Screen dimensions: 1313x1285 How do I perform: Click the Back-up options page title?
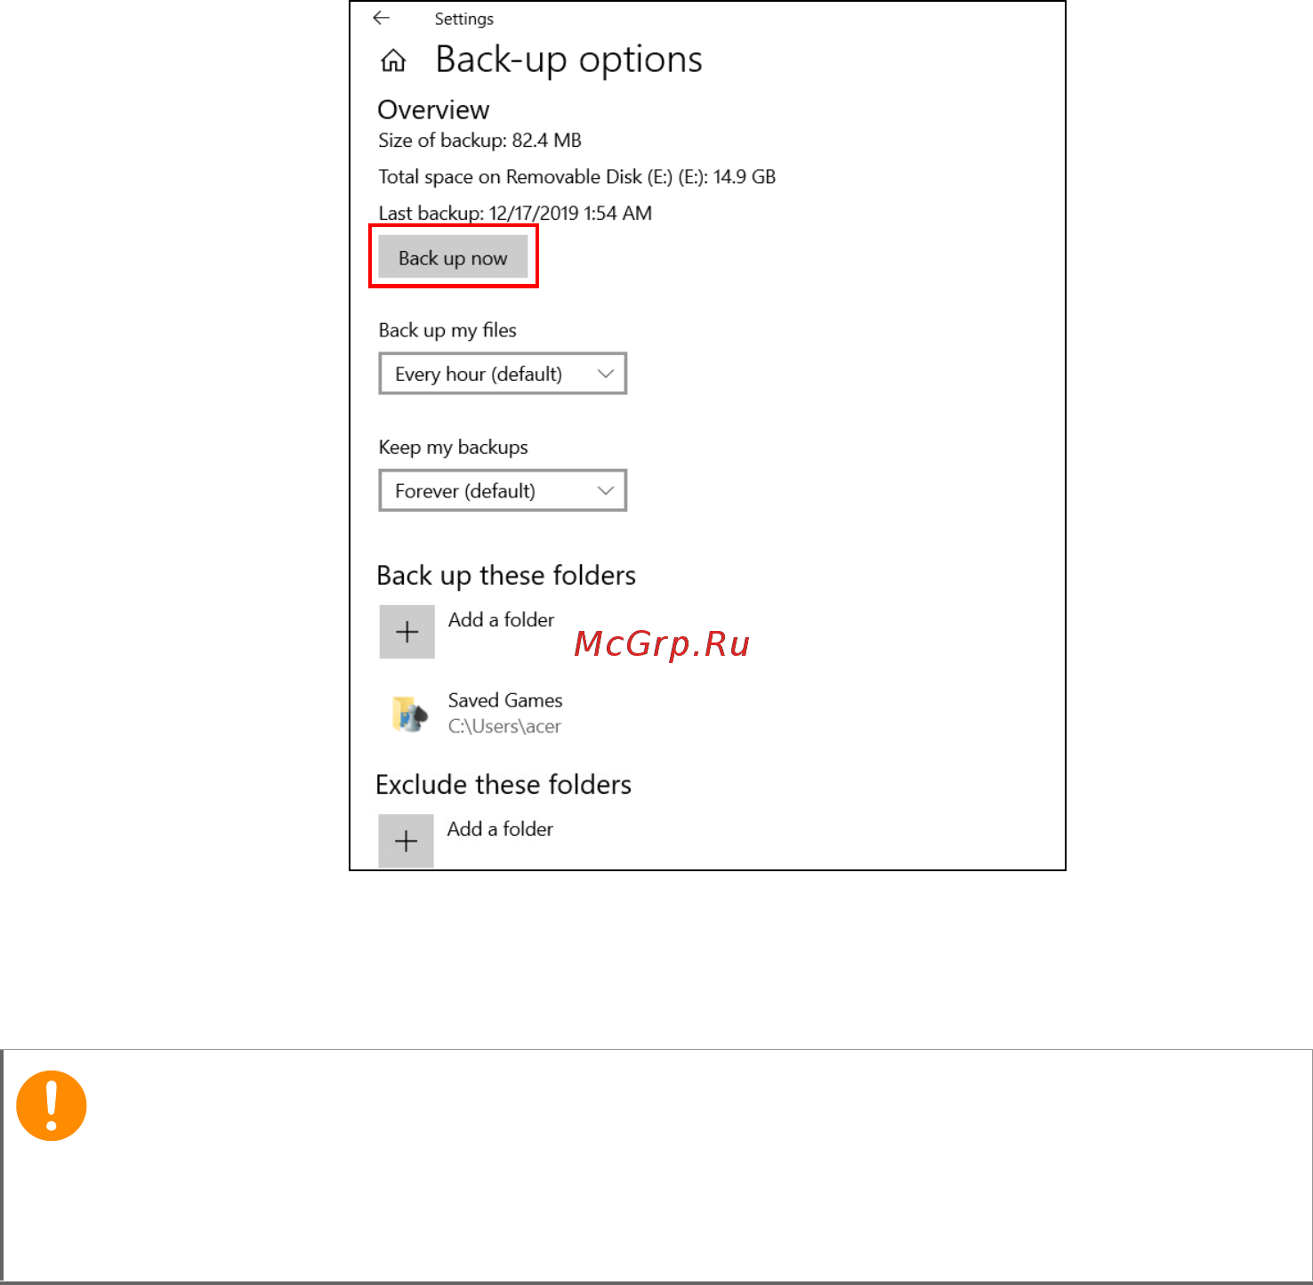(x=568, y=60)
